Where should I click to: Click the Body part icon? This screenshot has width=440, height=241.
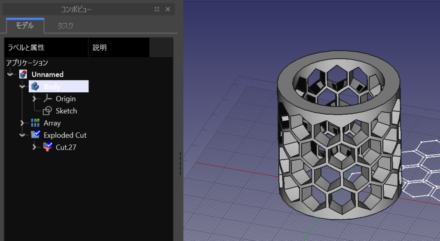35,86
